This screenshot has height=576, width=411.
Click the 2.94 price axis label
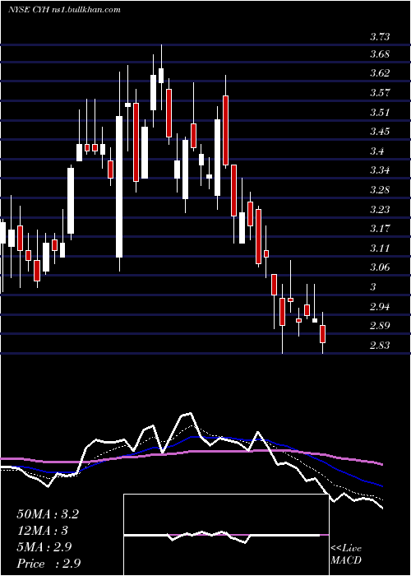tap(380, 306)
